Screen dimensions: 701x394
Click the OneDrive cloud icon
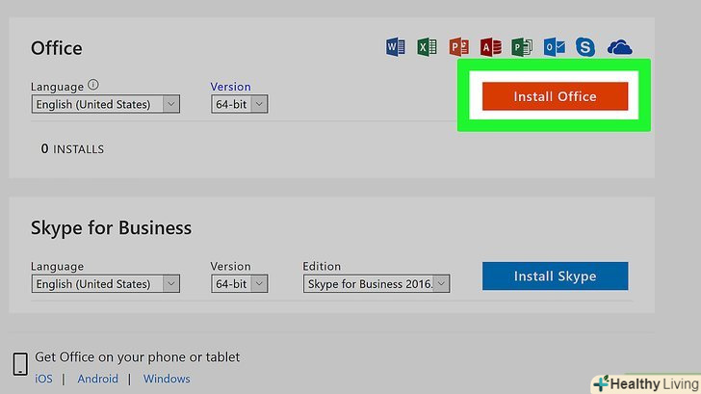[x=620, y=47]
